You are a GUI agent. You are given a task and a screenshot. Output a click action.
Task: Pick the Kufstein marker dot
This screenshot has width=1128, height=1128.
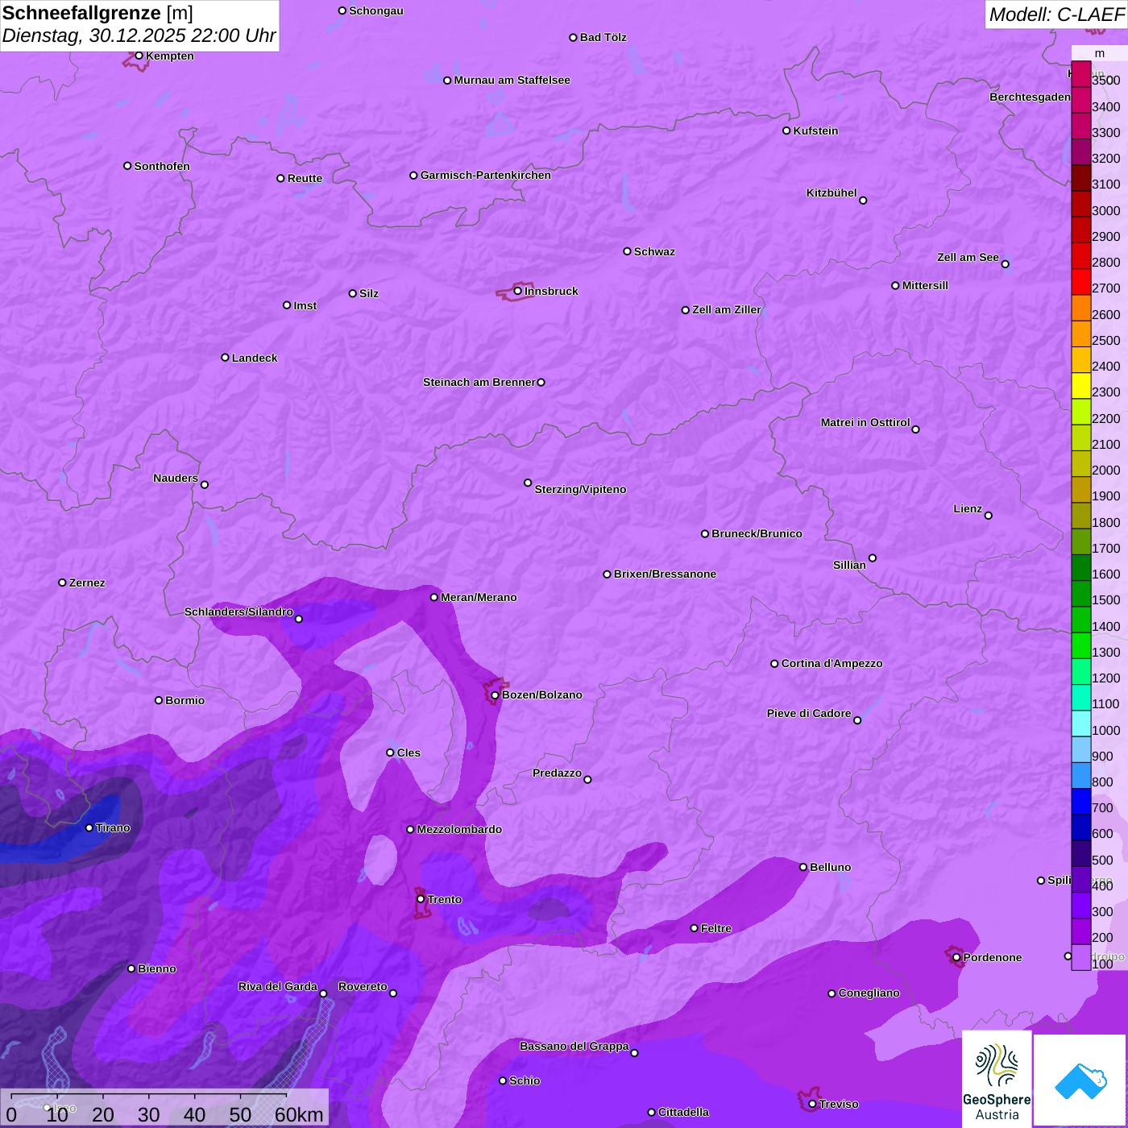click(786, 131)
